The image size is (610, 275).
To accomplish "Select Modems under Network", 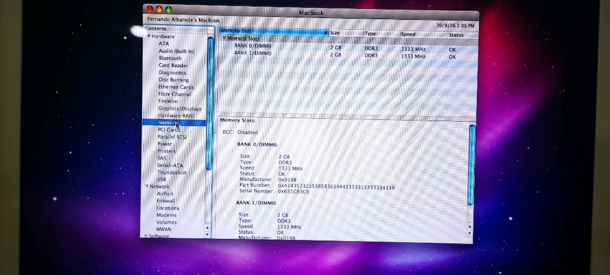I will tap(167, 215).
